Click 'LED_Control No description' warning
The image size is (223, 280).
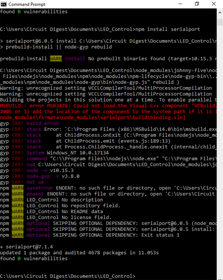[x=65, y=200]
